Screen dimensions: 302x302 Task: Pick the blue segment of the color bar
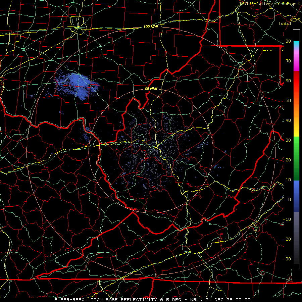[296, 196]
